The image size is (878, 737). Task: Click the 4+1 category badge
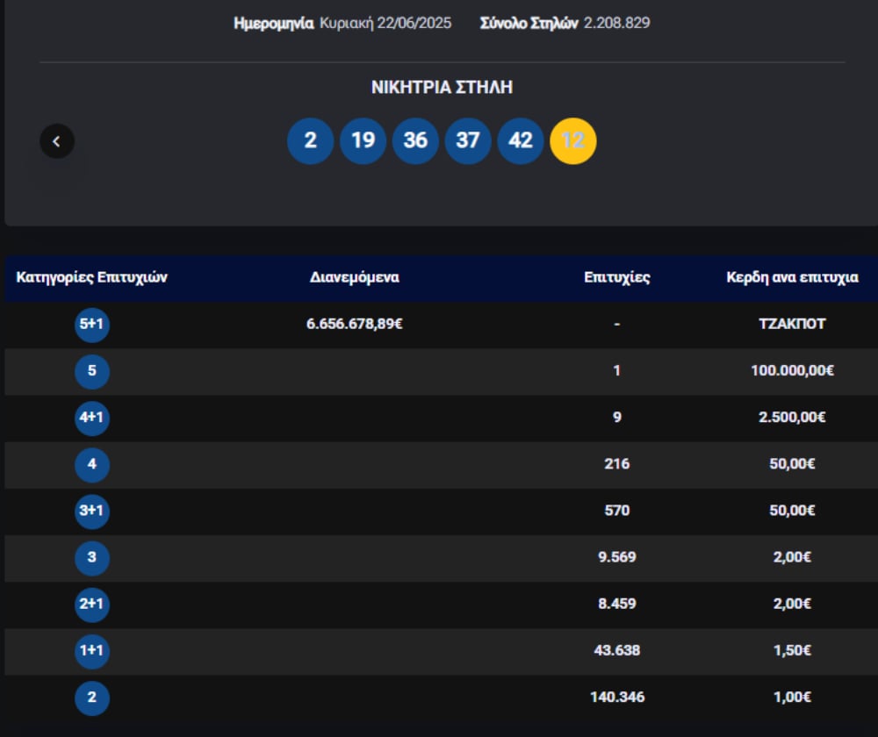pos(92,418)
